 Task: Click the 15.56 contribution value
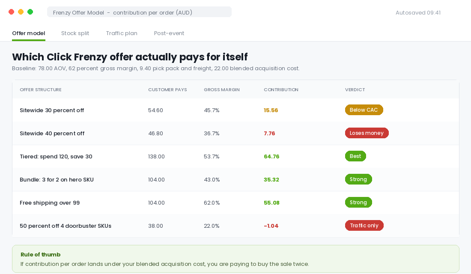(x=271, y=110)
